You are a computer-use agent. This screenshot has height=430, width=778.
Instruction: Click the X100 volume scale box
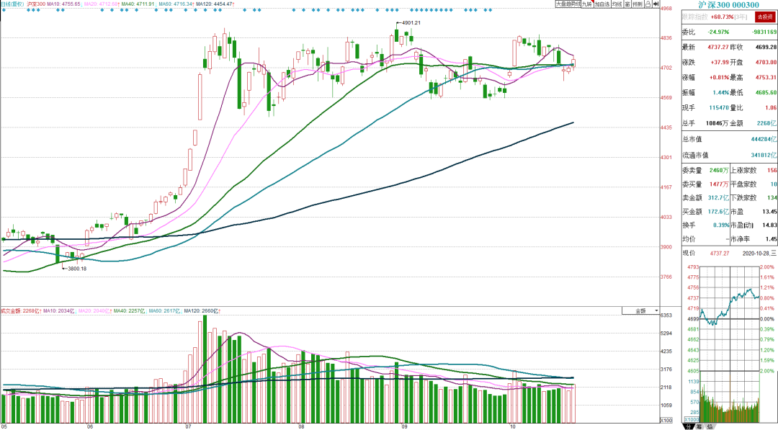pos(666,421)
